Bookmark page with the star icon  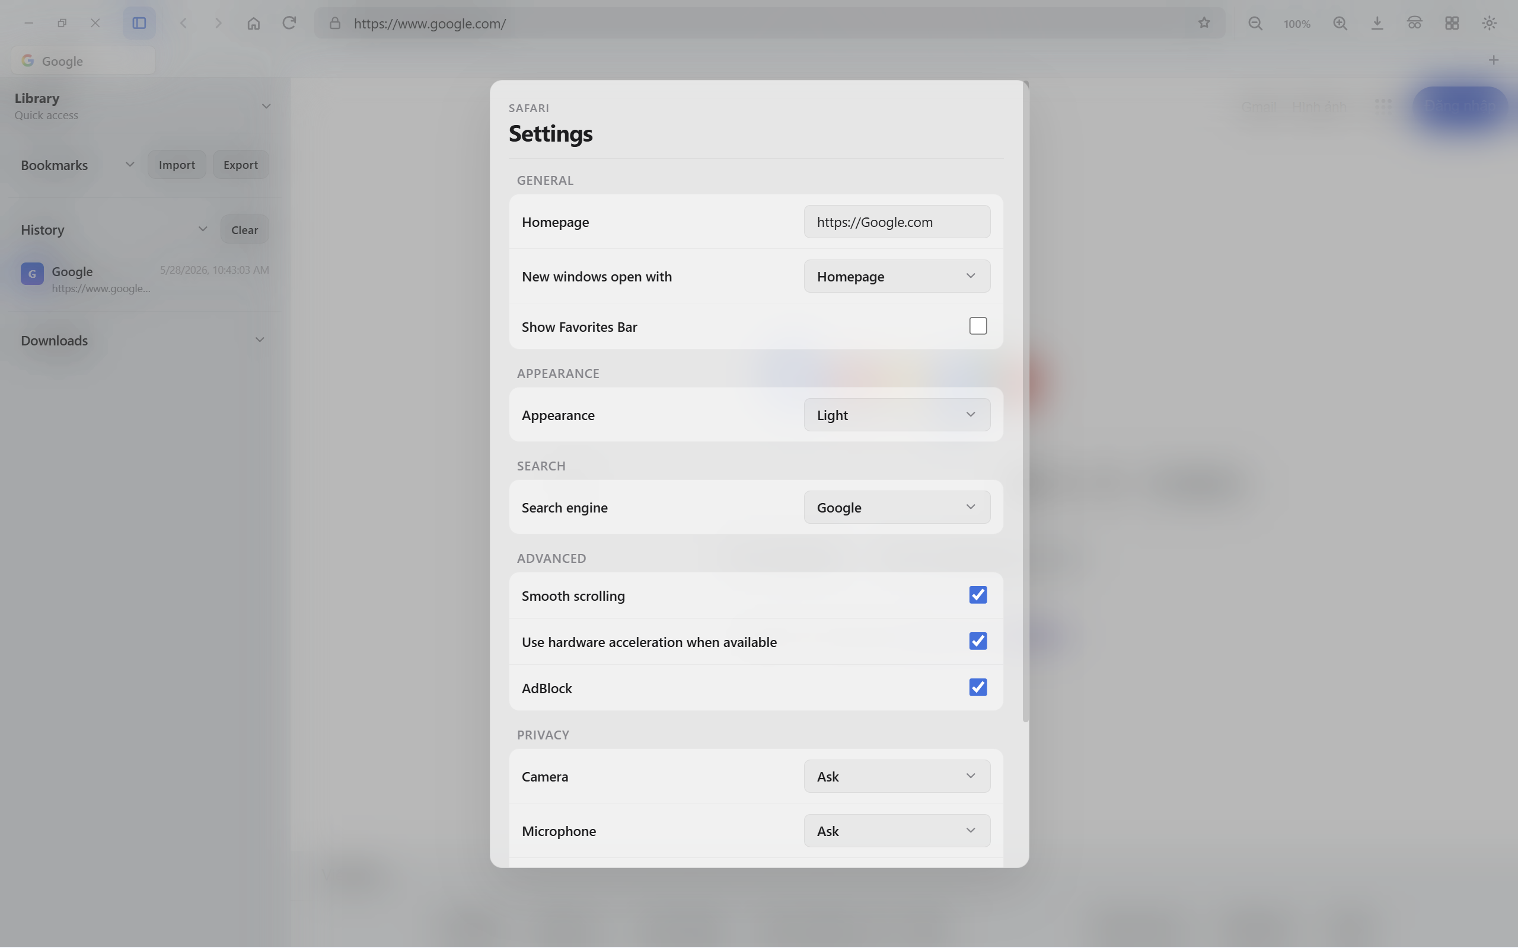pyautogui.click(x=1204, y=23)
